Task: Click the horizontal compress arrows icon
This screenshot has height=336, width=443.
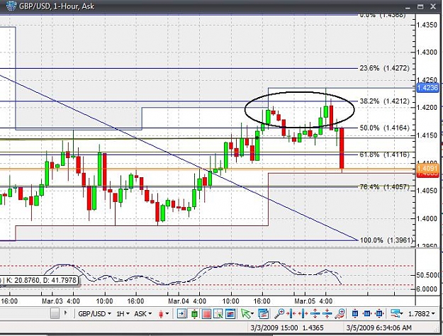Action: pyautogui.click(x=291, y=314)
